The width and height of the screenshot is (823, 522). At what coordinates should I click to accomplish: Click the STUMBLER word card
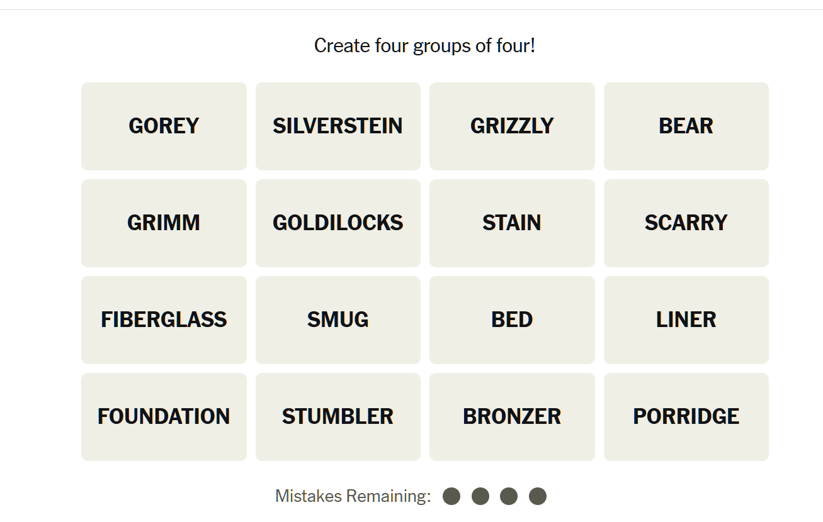[x=338, y=416]
